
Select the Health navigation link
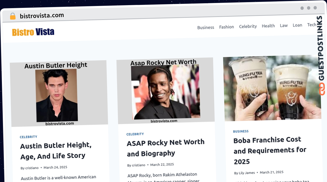268,26
